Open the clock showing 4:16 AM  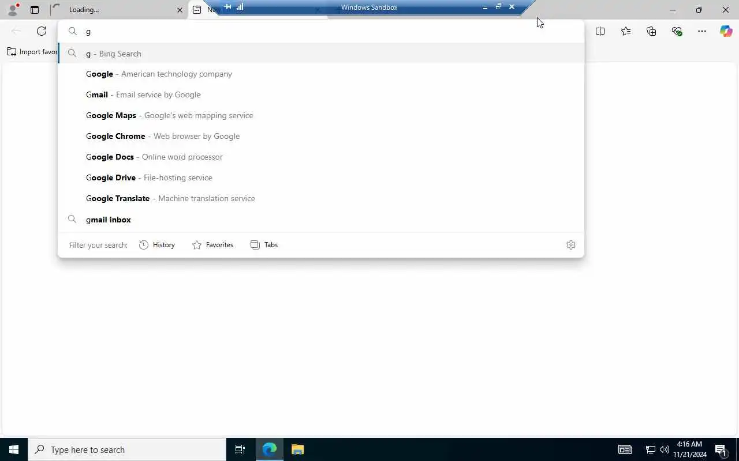click(689, 449)
